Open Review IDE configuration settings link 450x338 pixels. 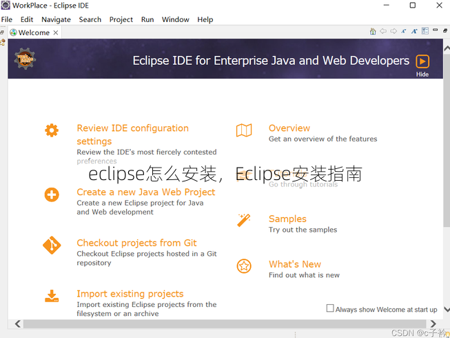pyautogui.click(x=132, y=135)
